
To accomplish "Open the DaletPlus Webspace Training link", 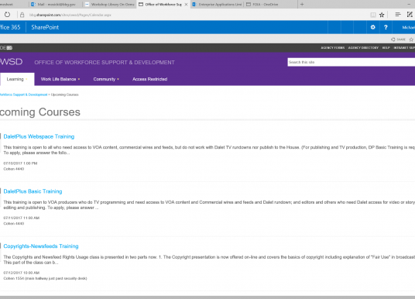I will [x=39, y=136].
